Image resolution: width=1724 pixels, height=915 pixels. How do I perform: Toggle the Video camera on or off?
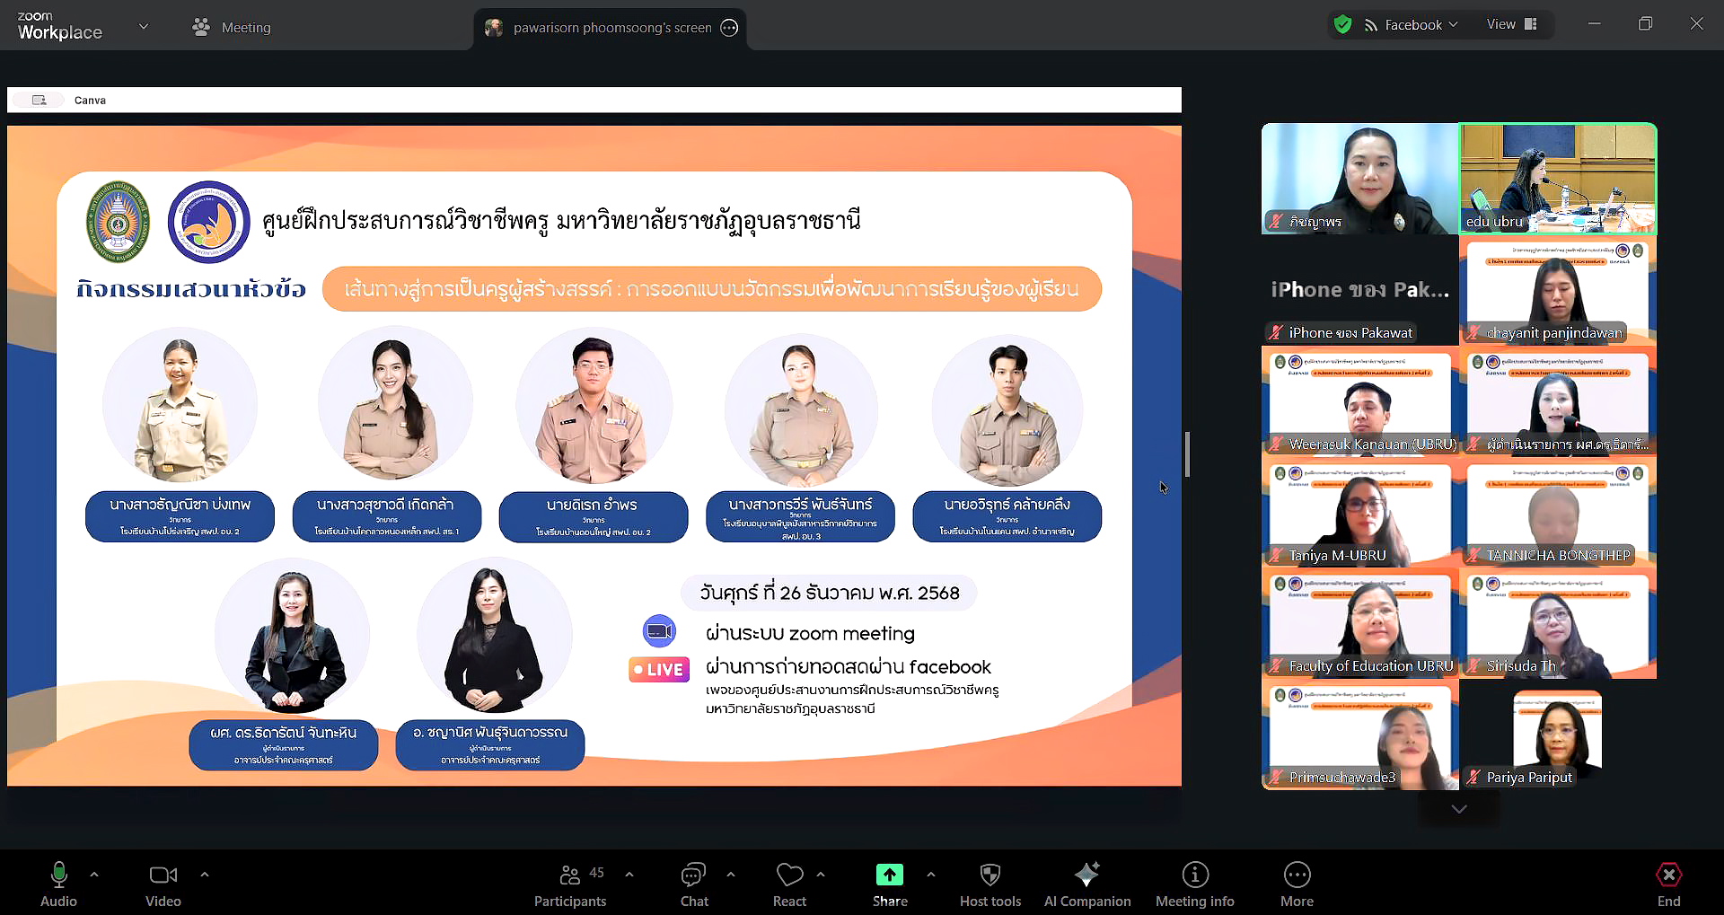coord(163,884)
